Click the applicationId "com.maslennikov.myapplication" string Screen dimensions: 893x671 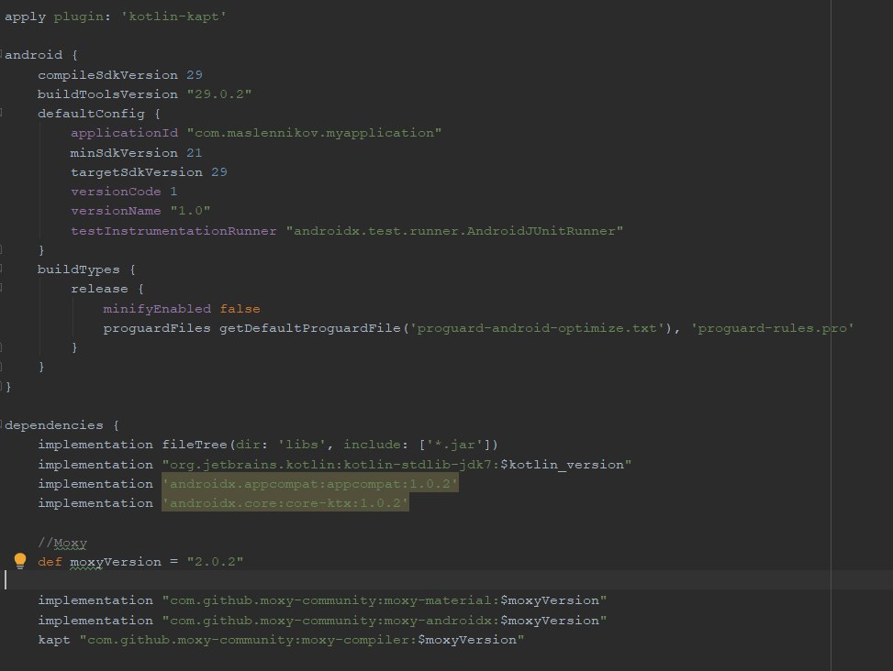314,133
